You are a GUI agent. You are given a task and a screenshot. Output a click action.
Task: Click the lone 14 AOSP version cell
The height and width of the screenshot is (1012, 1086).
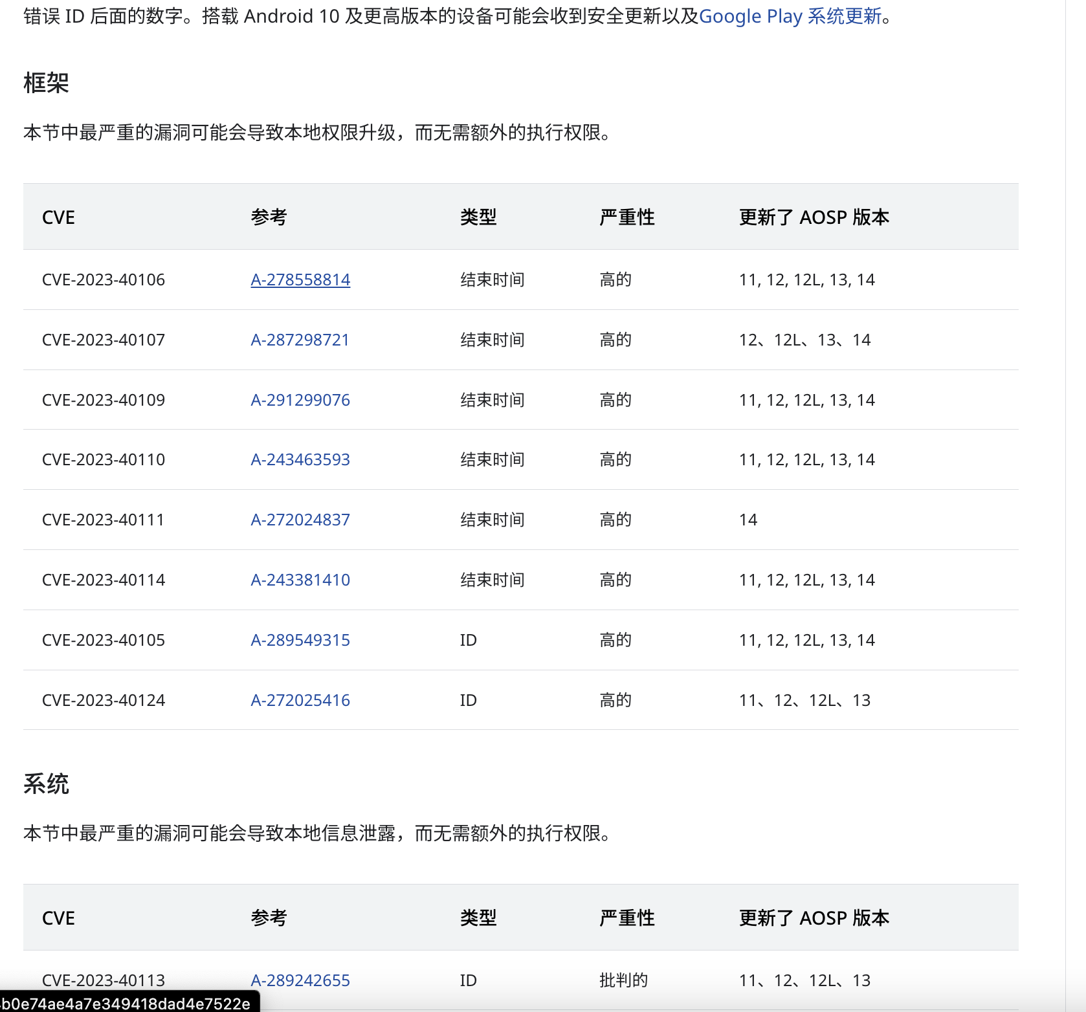click(748, 520)
